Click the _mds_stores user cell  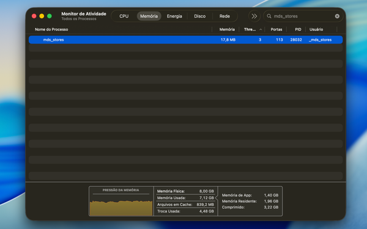click(x=320, y=40)
